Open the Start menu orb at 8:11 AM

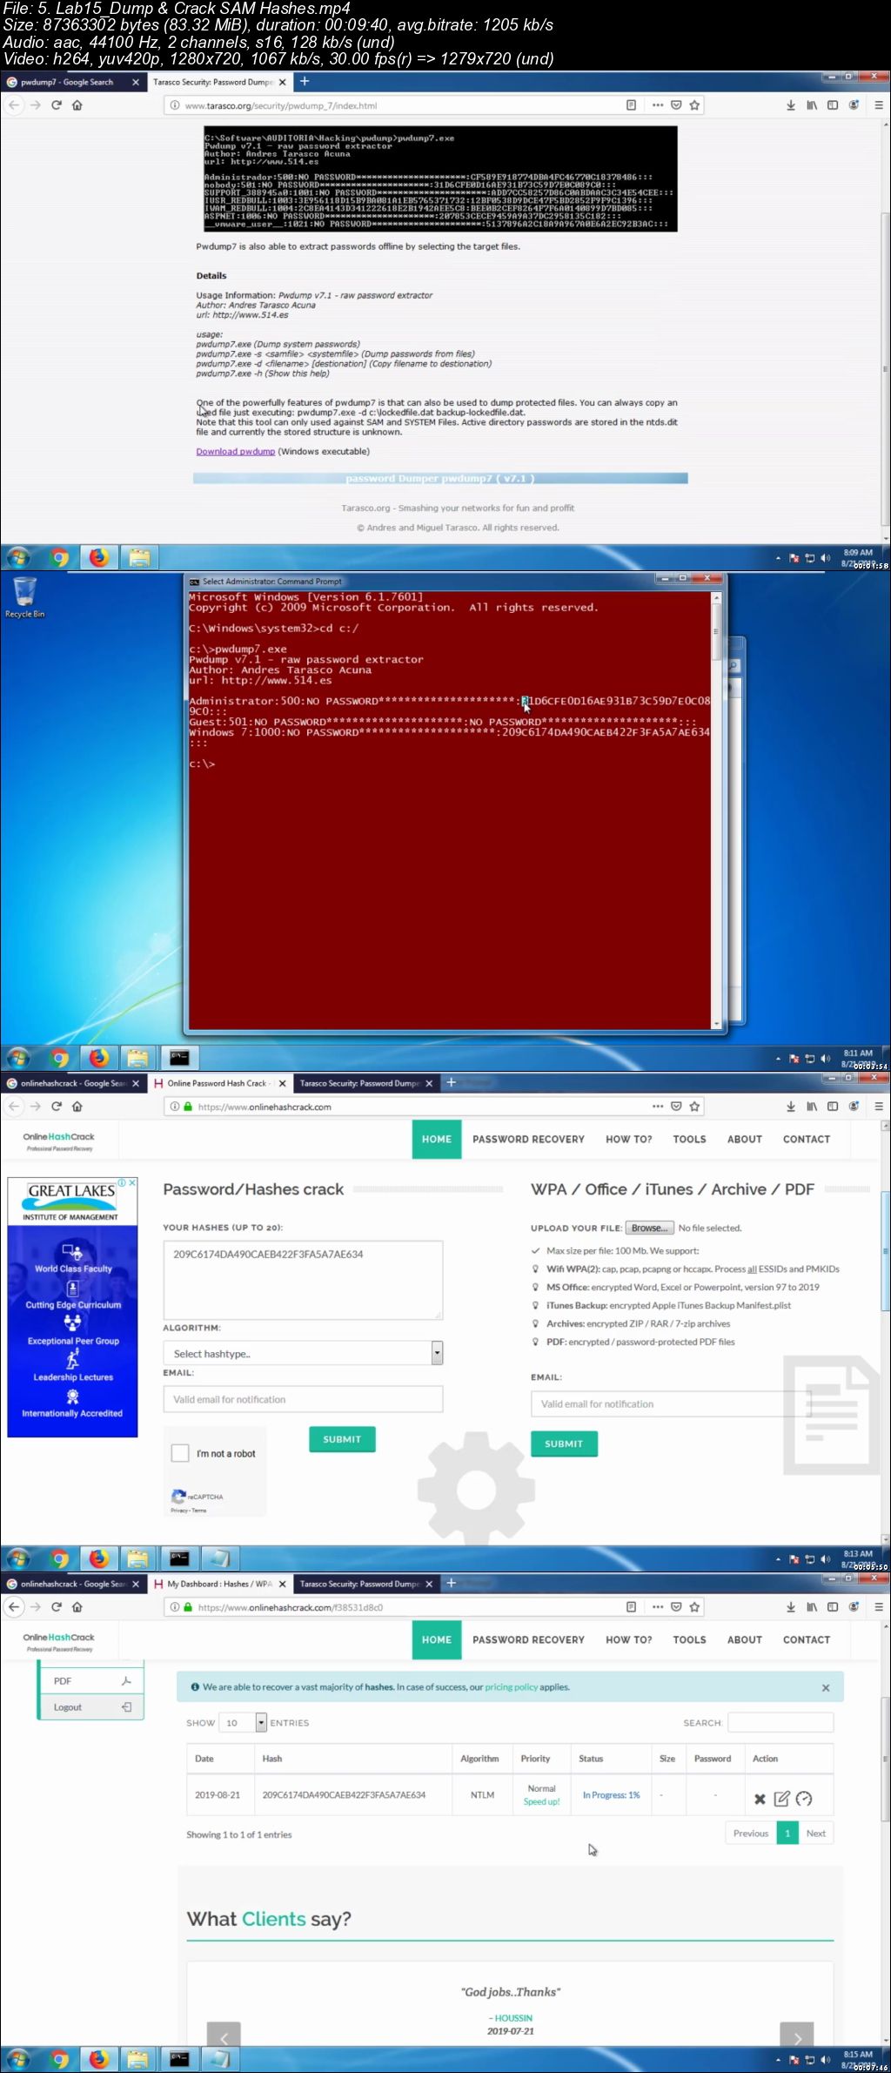click(x=18, y=1058)
